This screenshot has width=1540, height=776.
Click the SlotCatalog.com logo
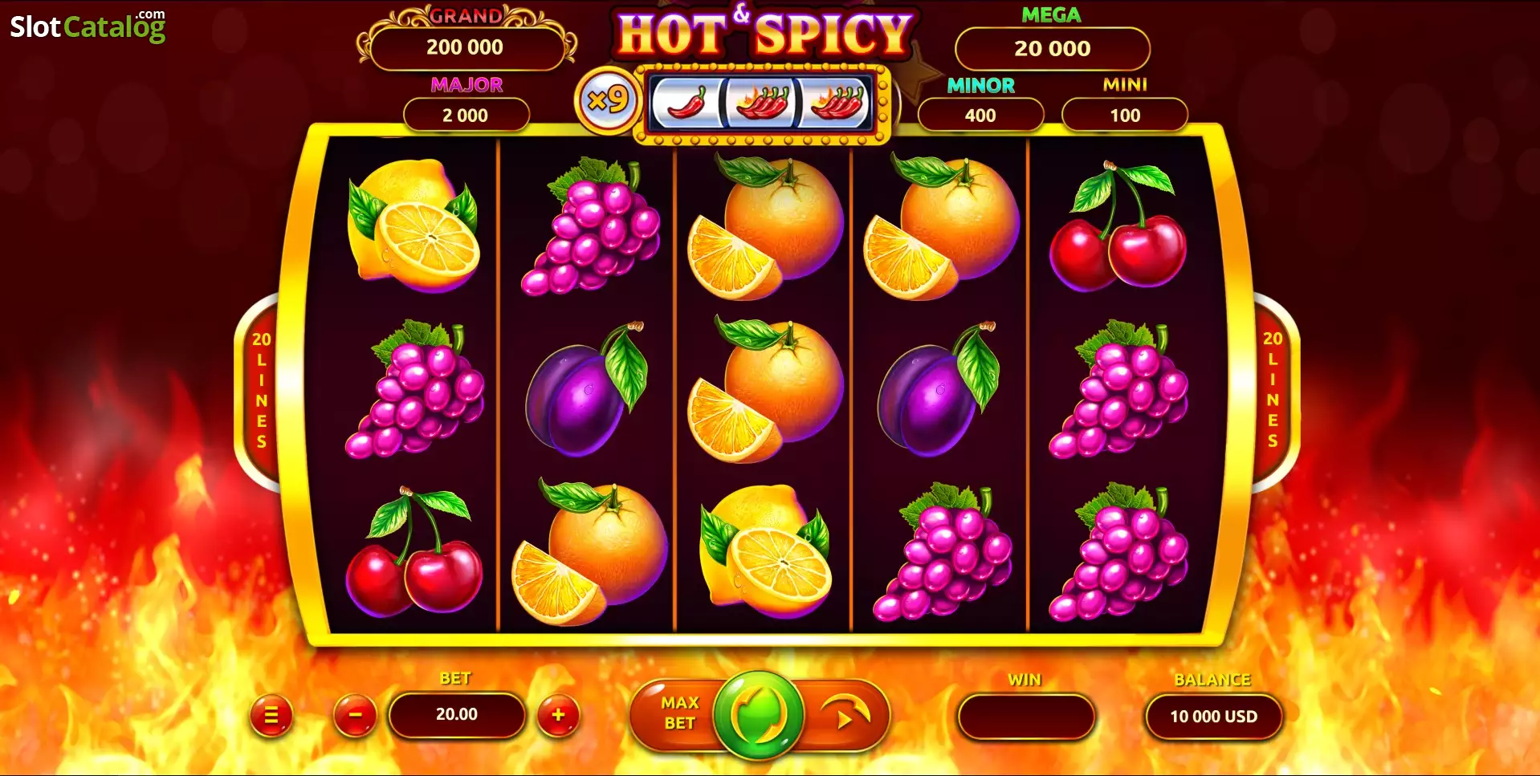[x=88, y=26]
